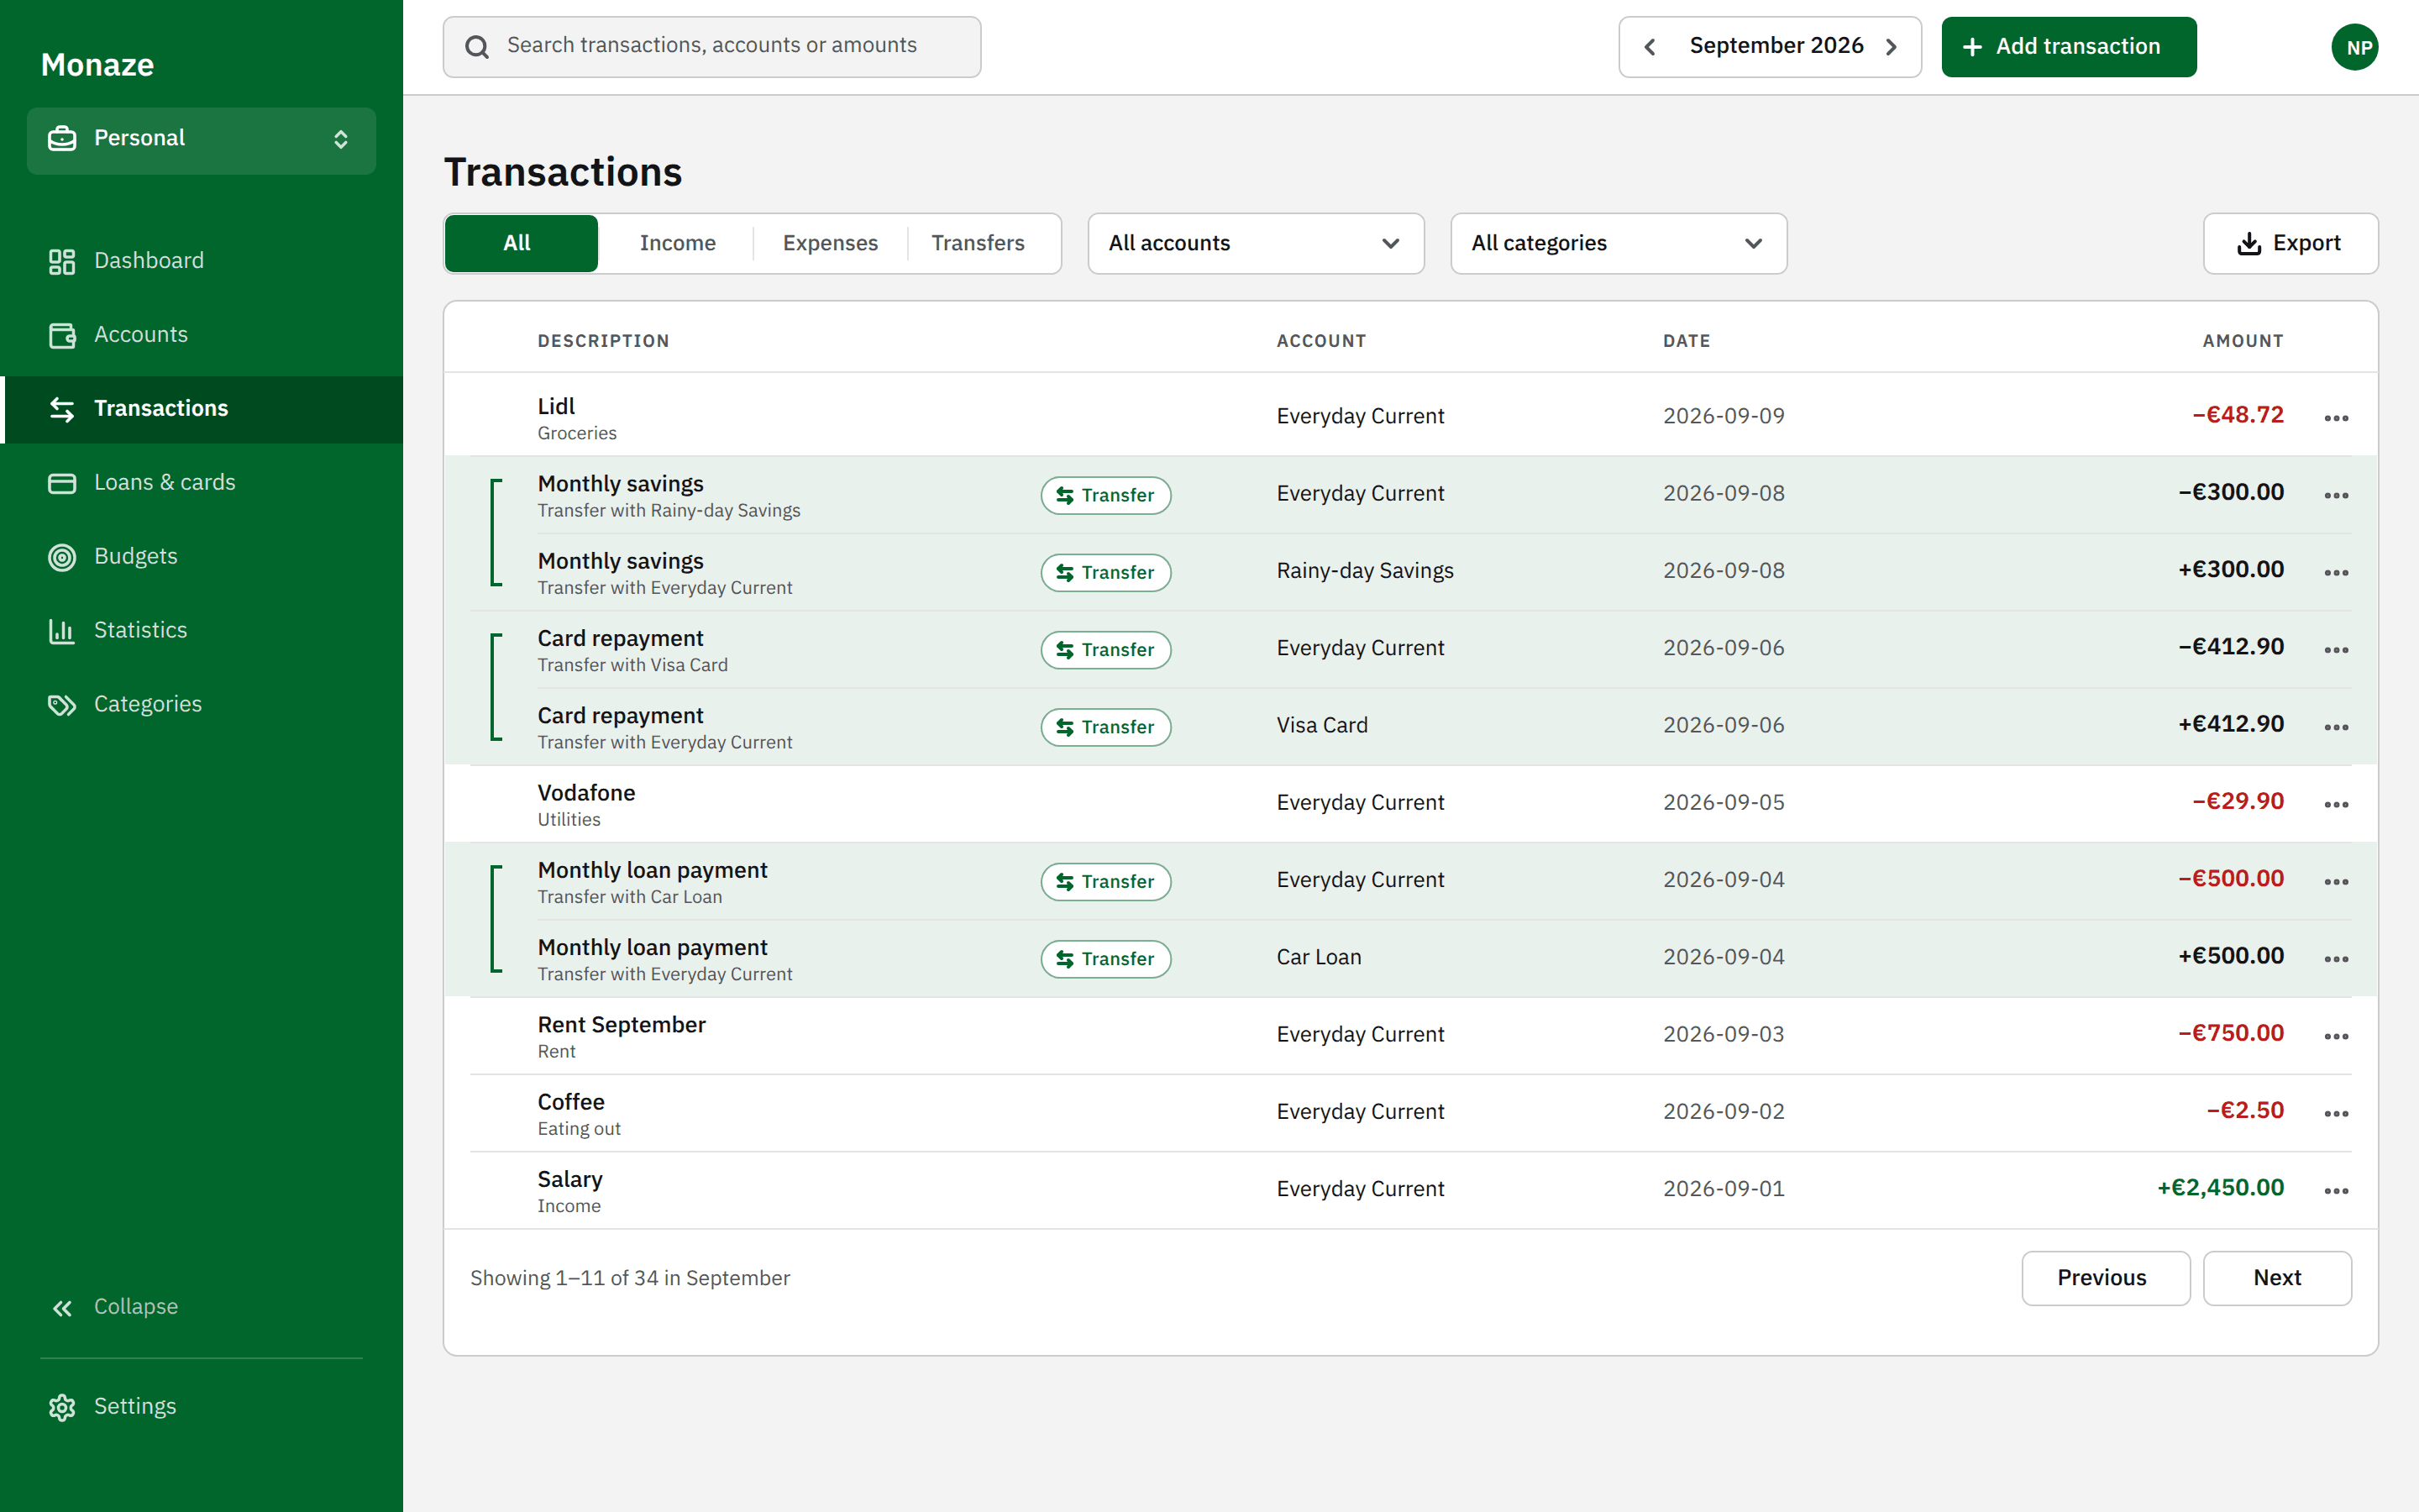Open the Categories tag icon

(x=62, y=705)
